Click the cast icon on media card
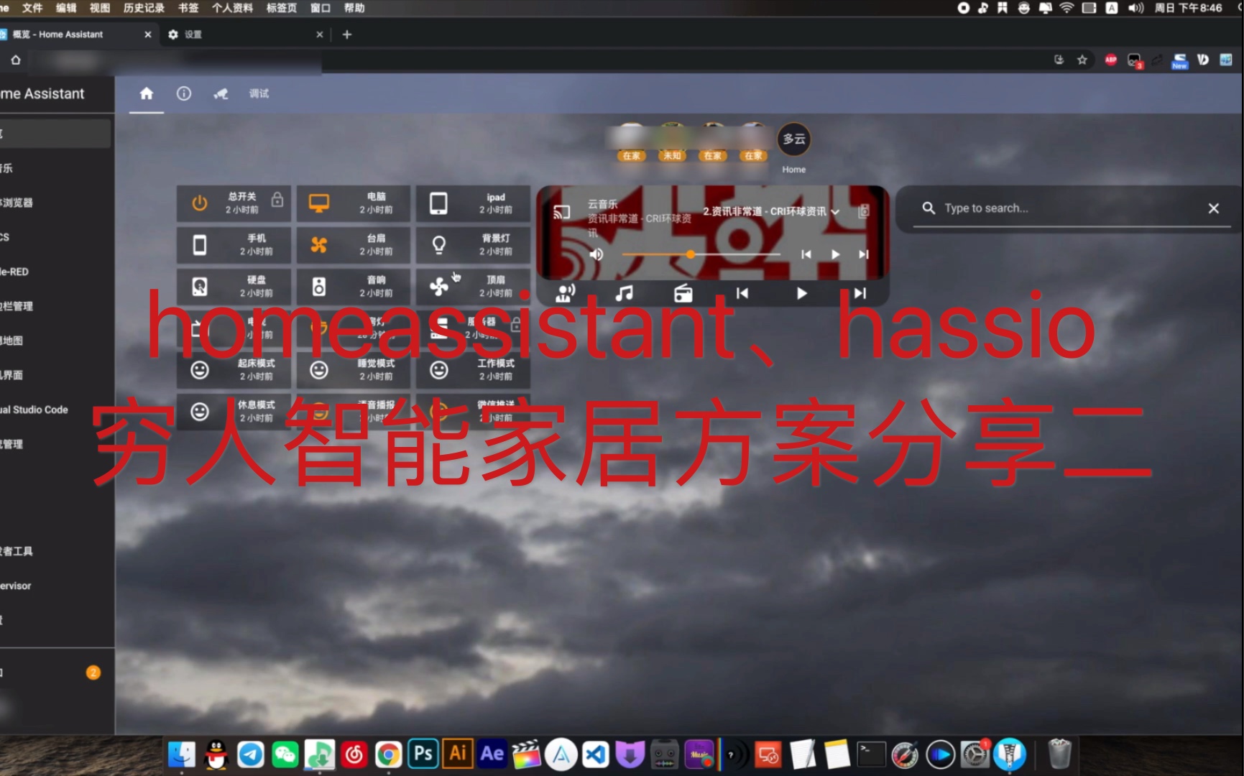 [x=562, y=212]
